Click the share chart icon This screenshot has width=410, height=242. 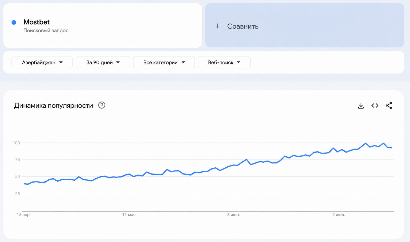point(389,106)
